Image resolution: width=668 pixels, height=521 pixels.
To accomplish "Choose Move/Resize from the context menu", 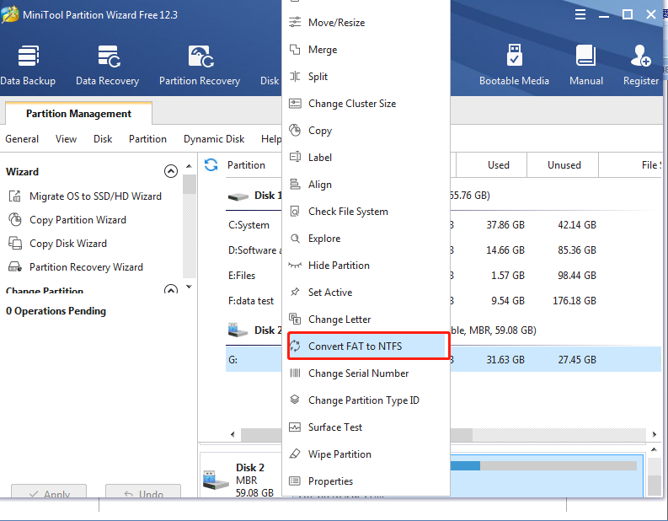I will [x=366, y=23].
